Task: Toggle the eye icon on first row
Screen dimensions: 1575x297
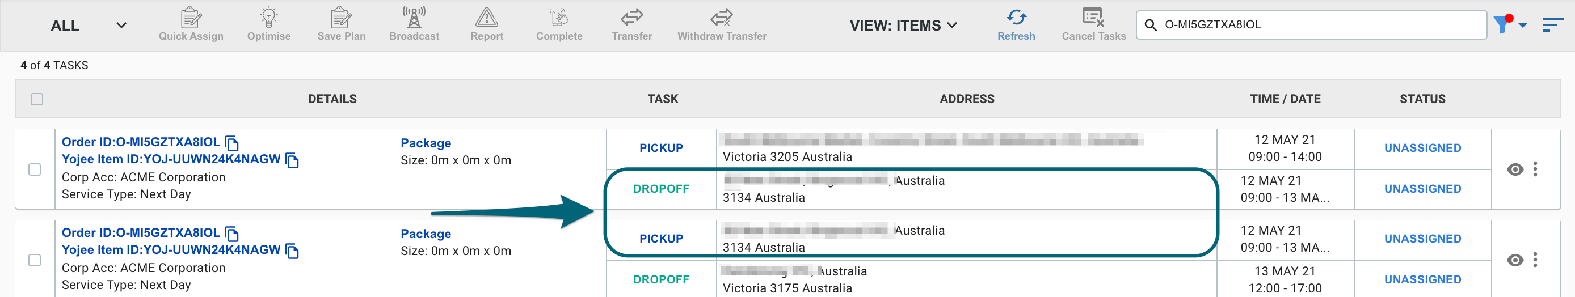Action: pos(1515,169)
